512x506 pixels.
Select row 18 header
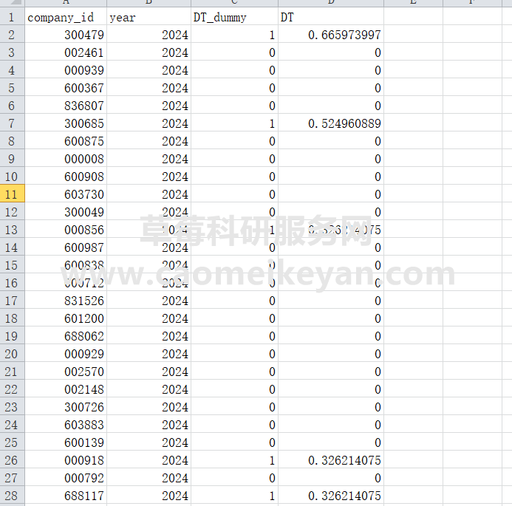pyautogui.click(x=12, y=318)
